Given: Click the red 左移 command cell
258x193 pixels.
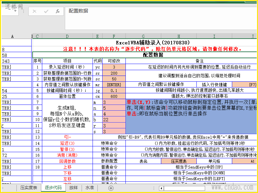Looking at the screenshot, I should click(x=67, y=179).
